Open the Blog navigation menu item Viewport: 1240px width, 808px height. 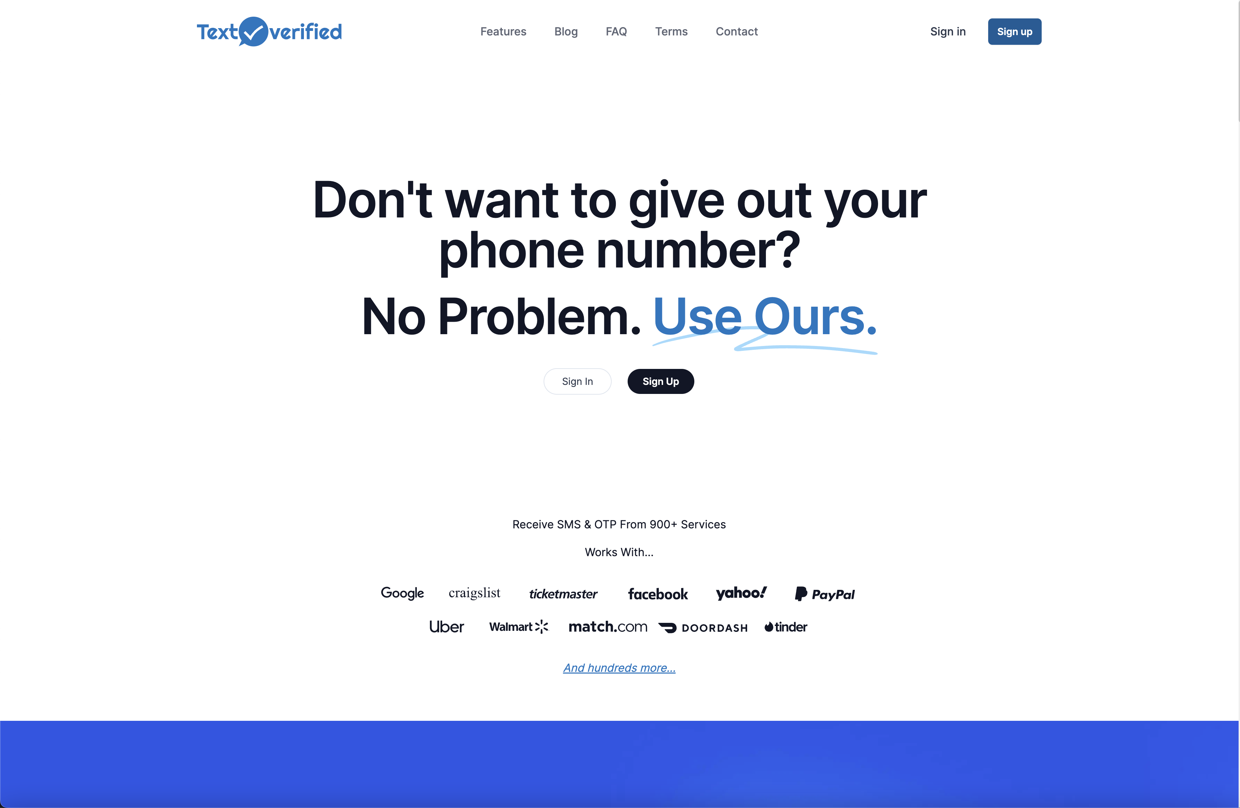tap(566, 31)
